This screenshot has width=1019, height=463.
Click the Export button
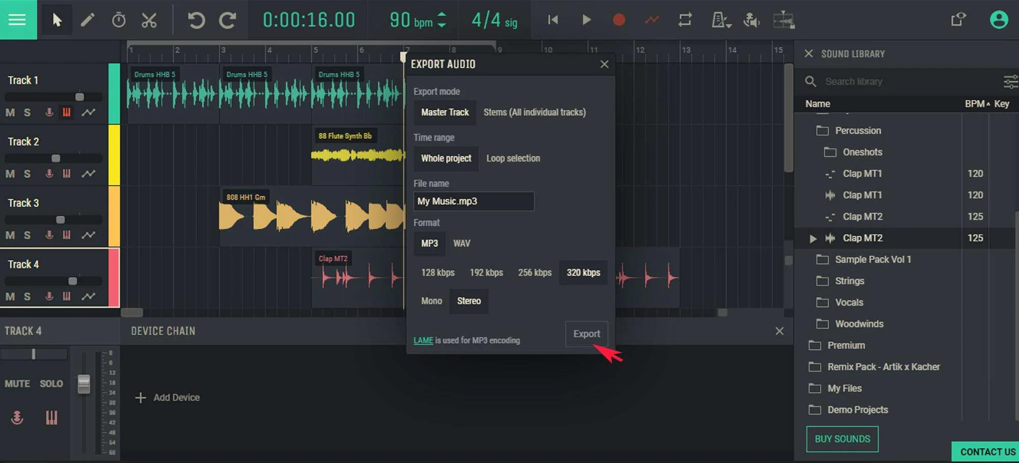point(586,334)
